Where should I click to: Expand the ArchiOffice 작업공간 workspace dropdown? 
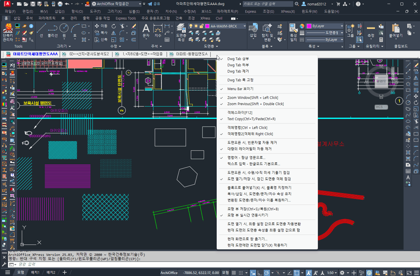(x=140, y=4)
